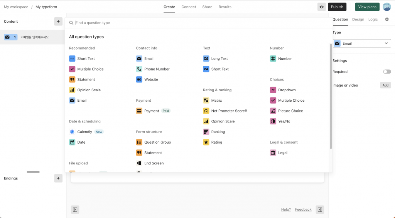Select Opinion Scale under Rating & ranking
395x218 pixels.
pyautogui.click(x=219, y=121)
